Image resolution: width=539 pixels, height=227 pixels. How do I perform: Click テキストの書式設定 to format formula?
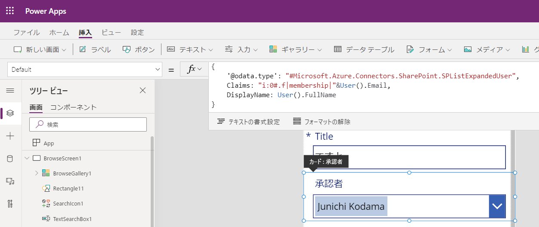248,122
